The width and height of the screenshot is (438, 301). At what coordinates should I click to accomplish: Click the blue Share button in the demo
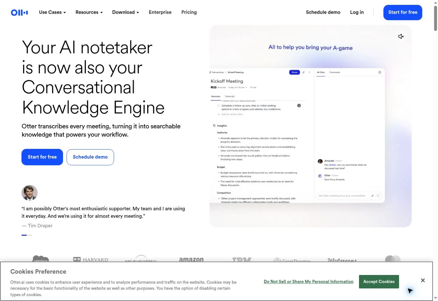(x=294, y=72)
